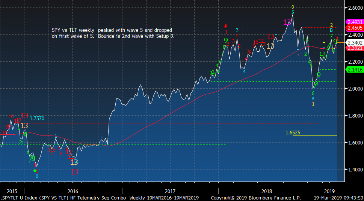
Task: Click the '.SPYTLT U Index' footer title
Action: [x=20, y=198]
